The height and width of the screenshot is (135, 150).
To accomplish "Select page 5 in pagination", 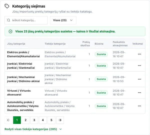I will [x=51, y=120].
